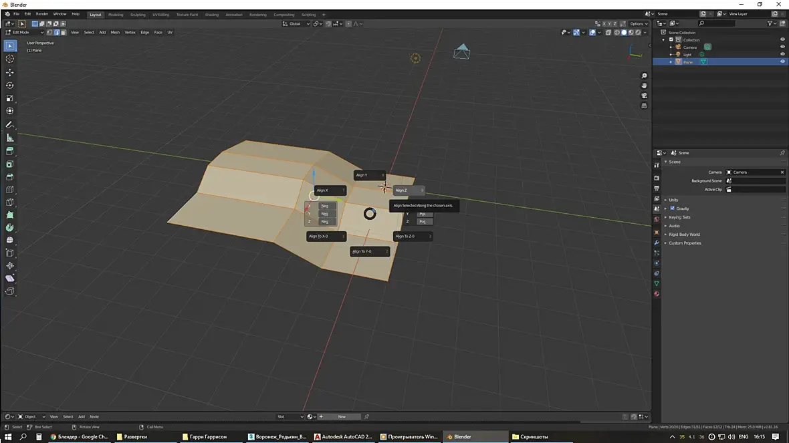Click the zoom magnifier viewport icon

(x=644, y=76)
